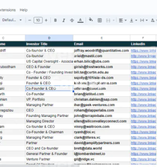This screenshot has height=167, width=157.
Task: Click the LinkedIn header cell
Action: tap(144, 44)
